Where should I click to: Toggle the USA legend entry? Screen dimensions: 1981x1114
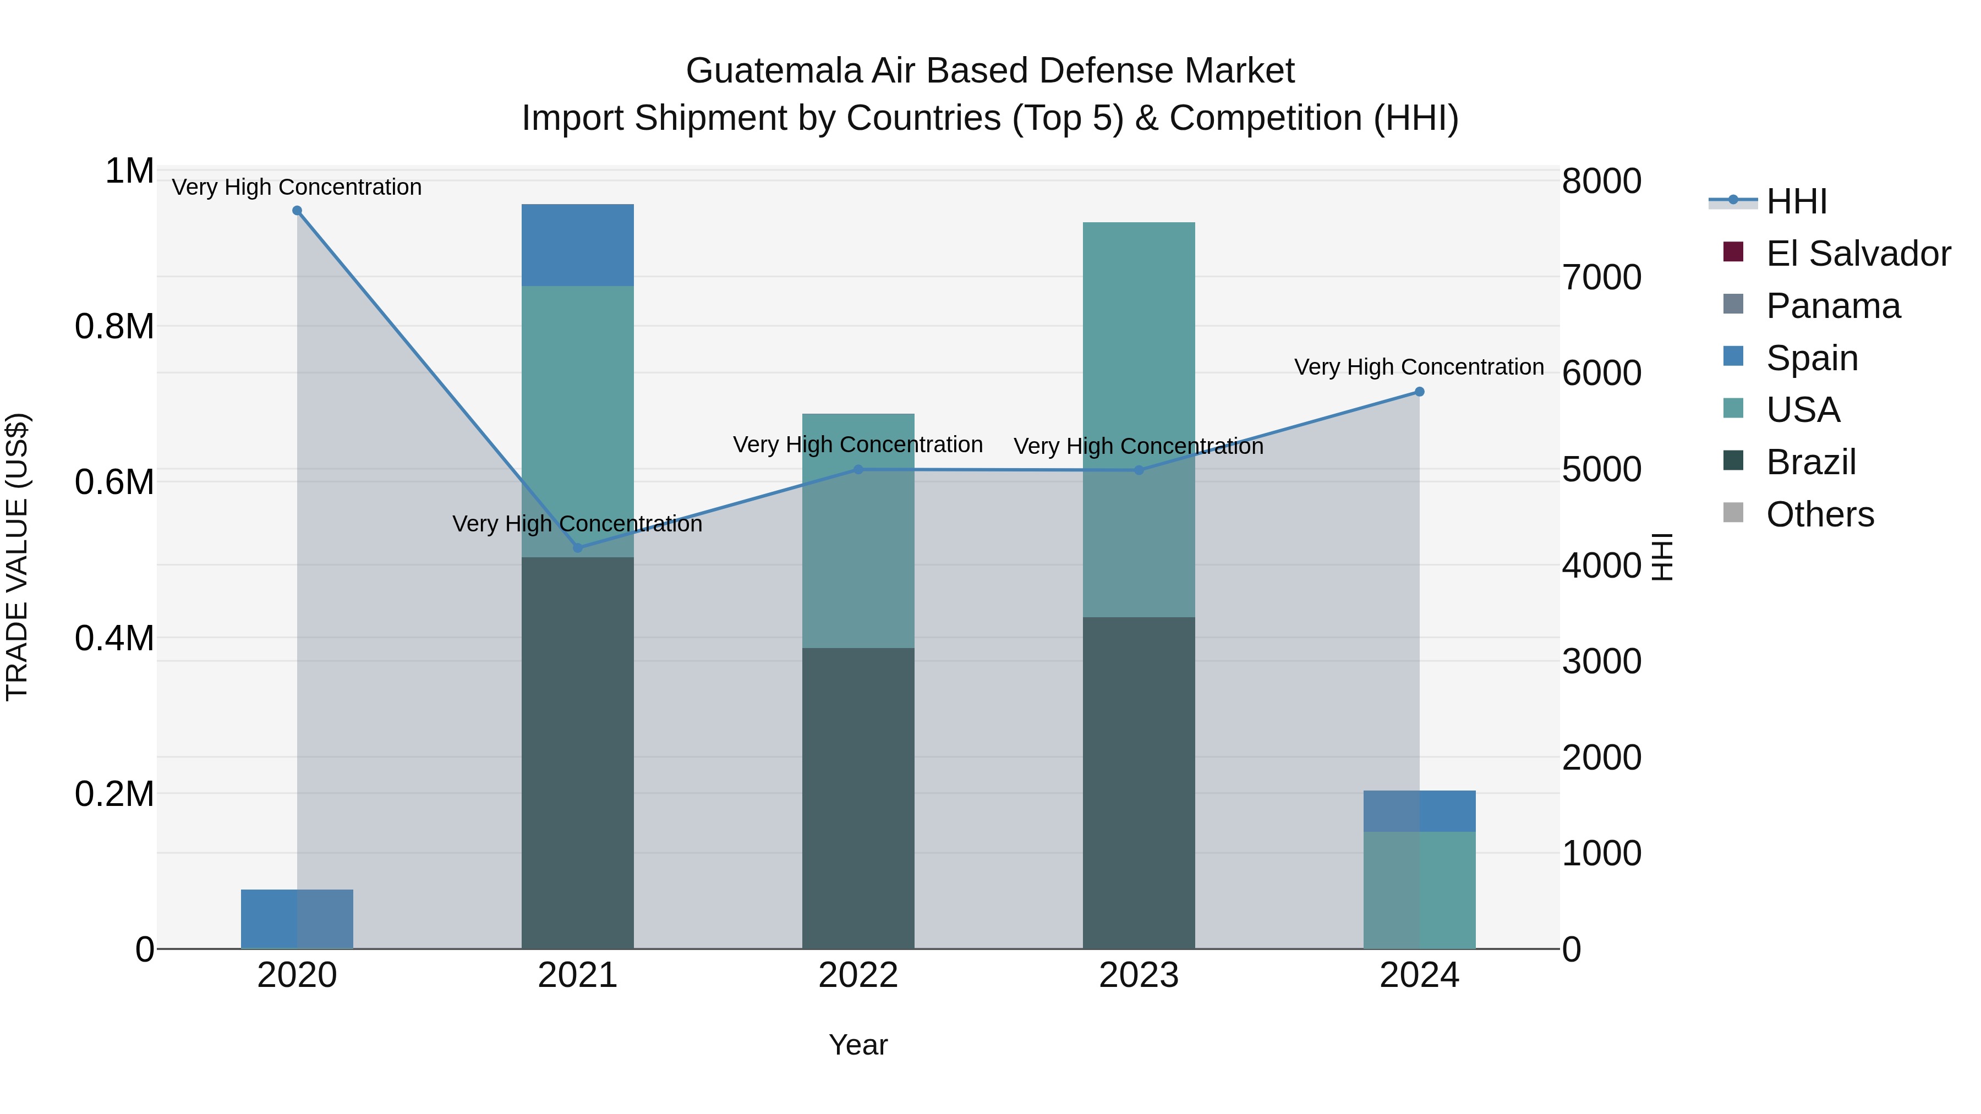pyautogui.click(x=1781, y=410)
